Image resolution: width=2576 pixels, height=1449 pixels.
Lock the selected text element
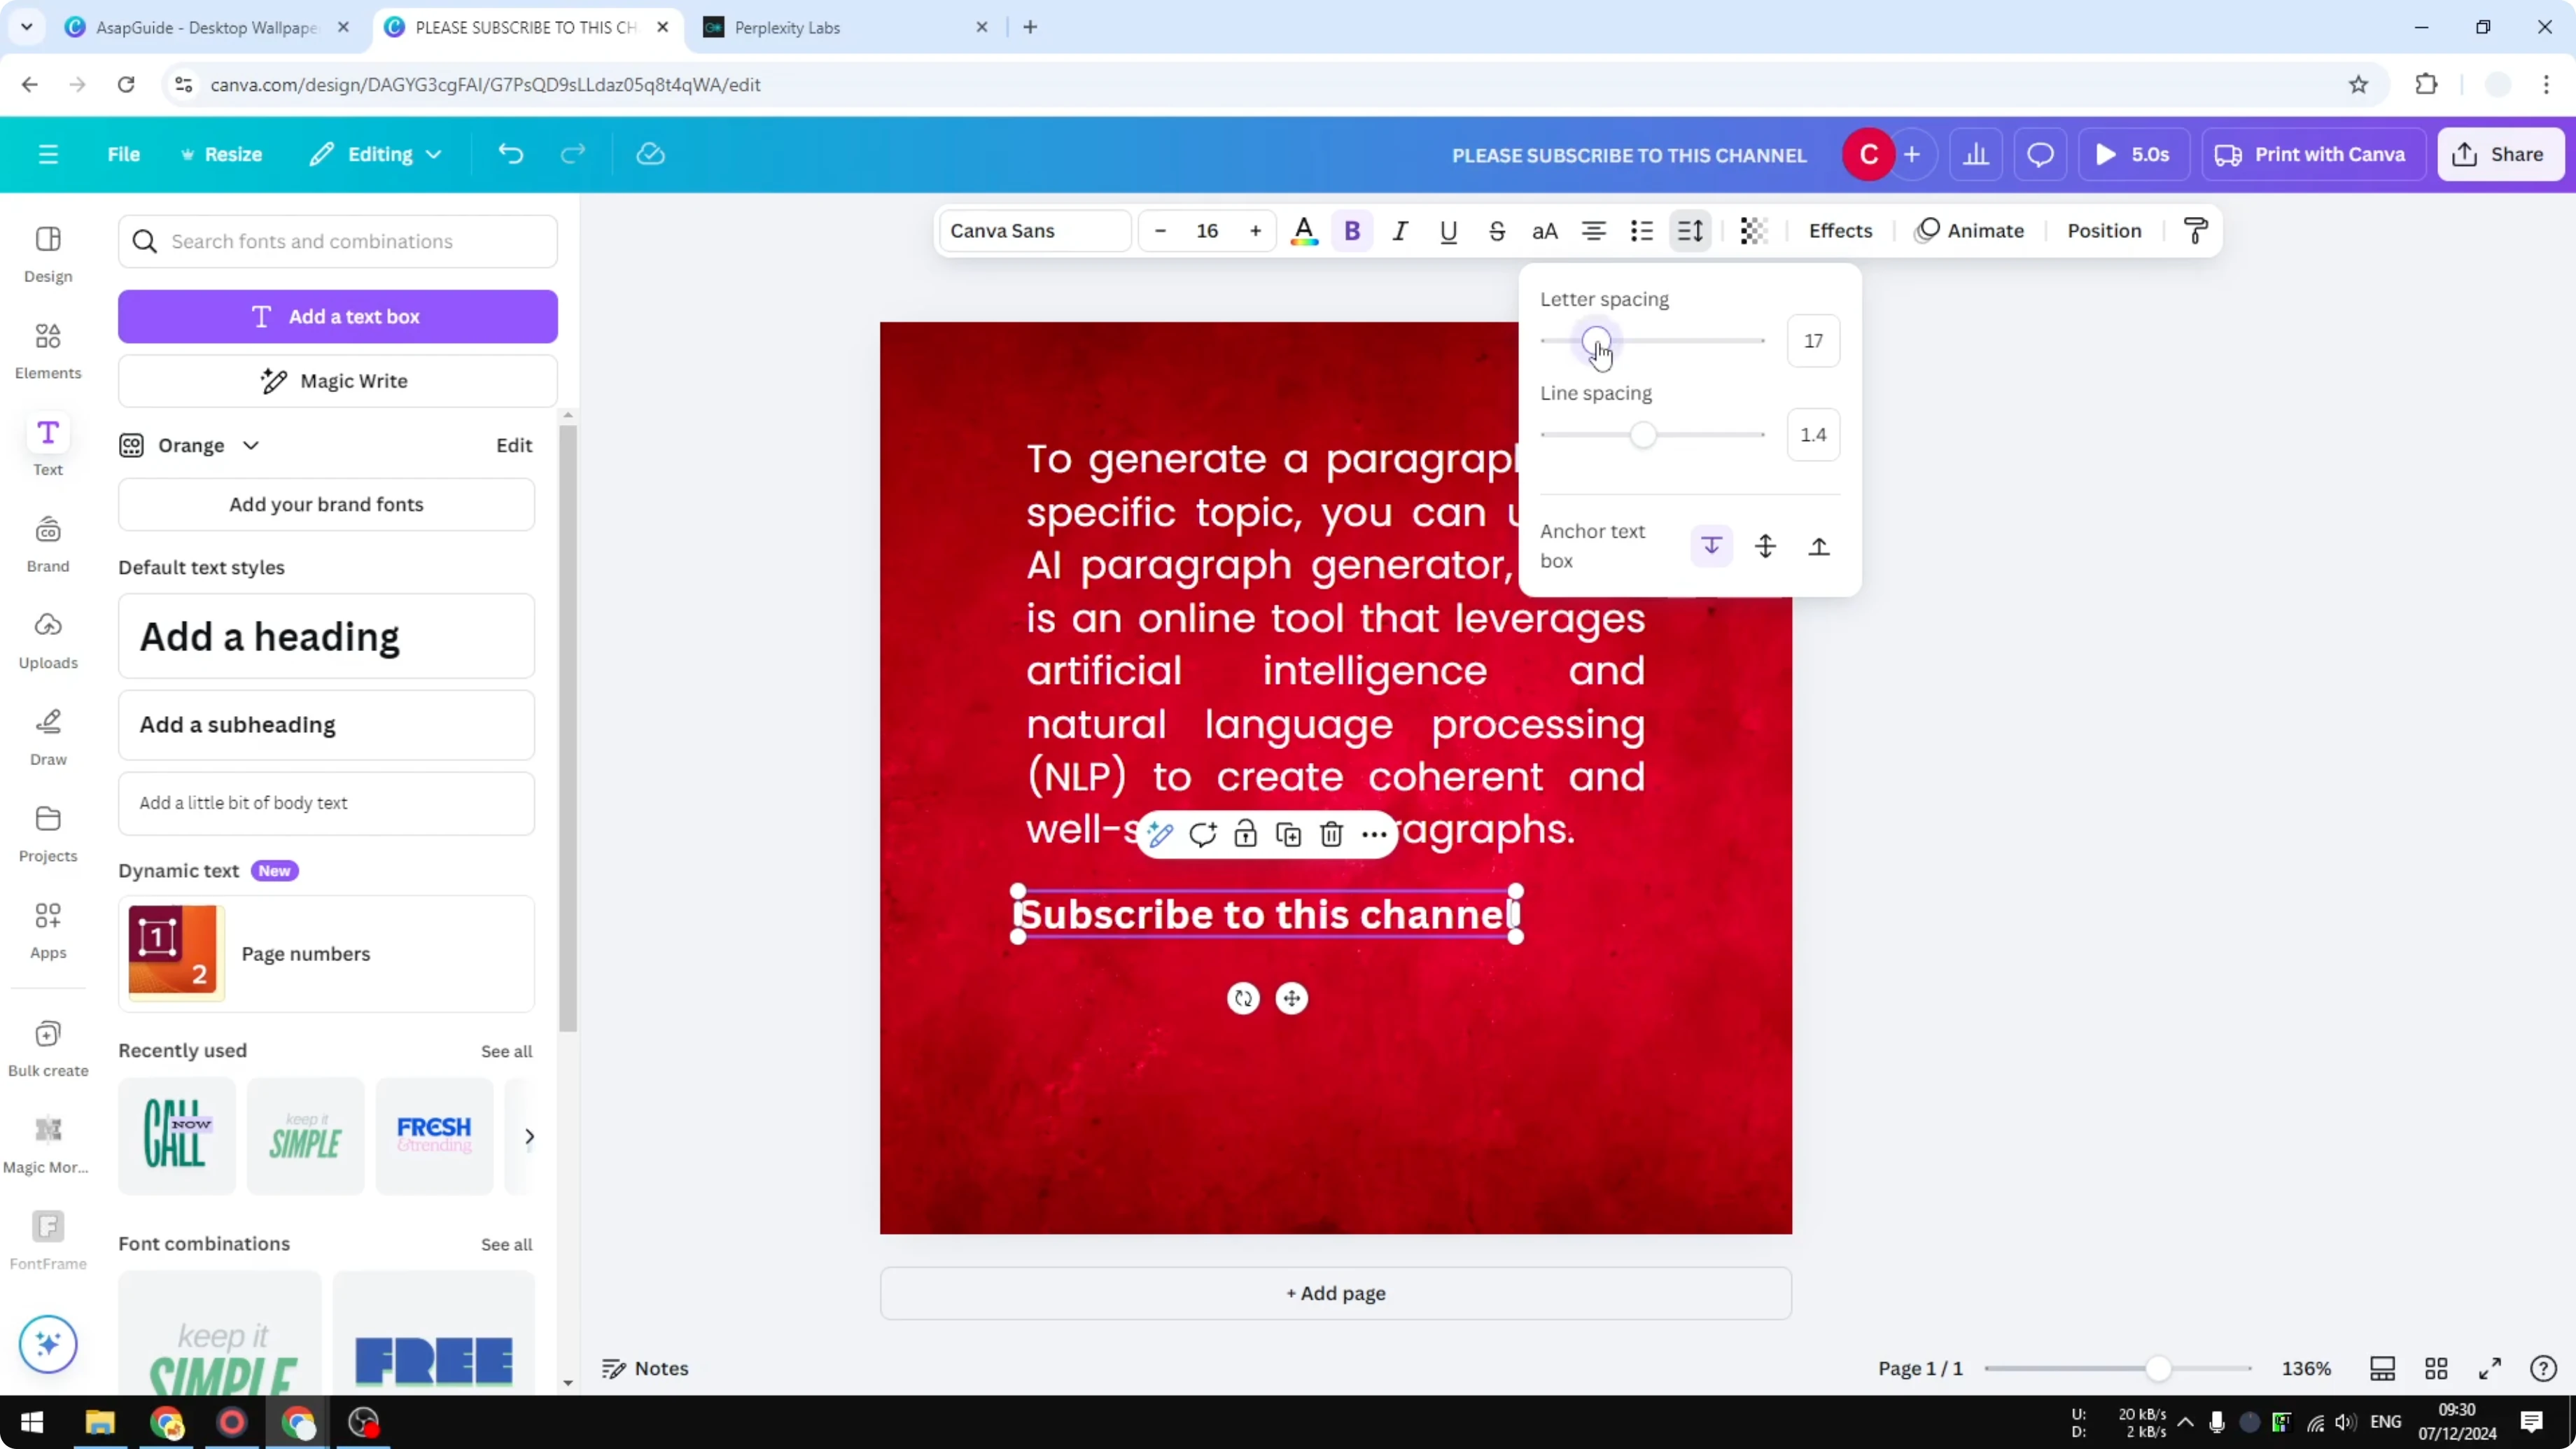pos(1245,833)
